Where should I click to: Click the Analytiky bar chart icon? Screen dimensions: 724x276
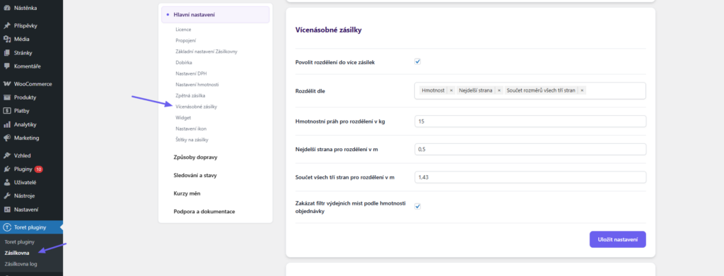tap(7, 124)
